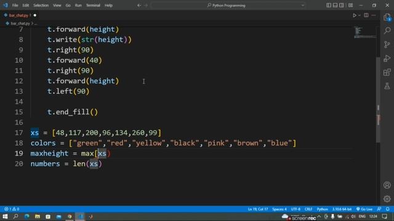Run the Python file with the play button

(355, 15)
